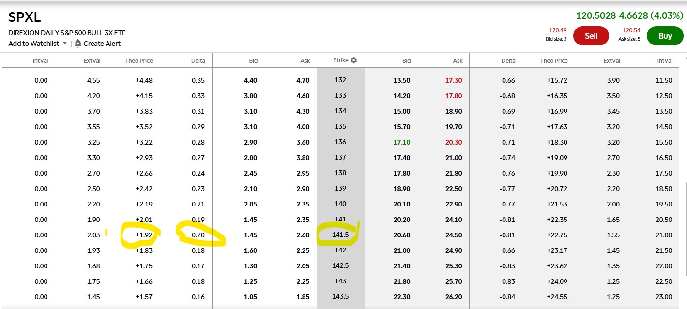The width and height of the screenshot is (687, 309).
Task: Click the puts-side Theo Price column header
Action: [553, 61]
